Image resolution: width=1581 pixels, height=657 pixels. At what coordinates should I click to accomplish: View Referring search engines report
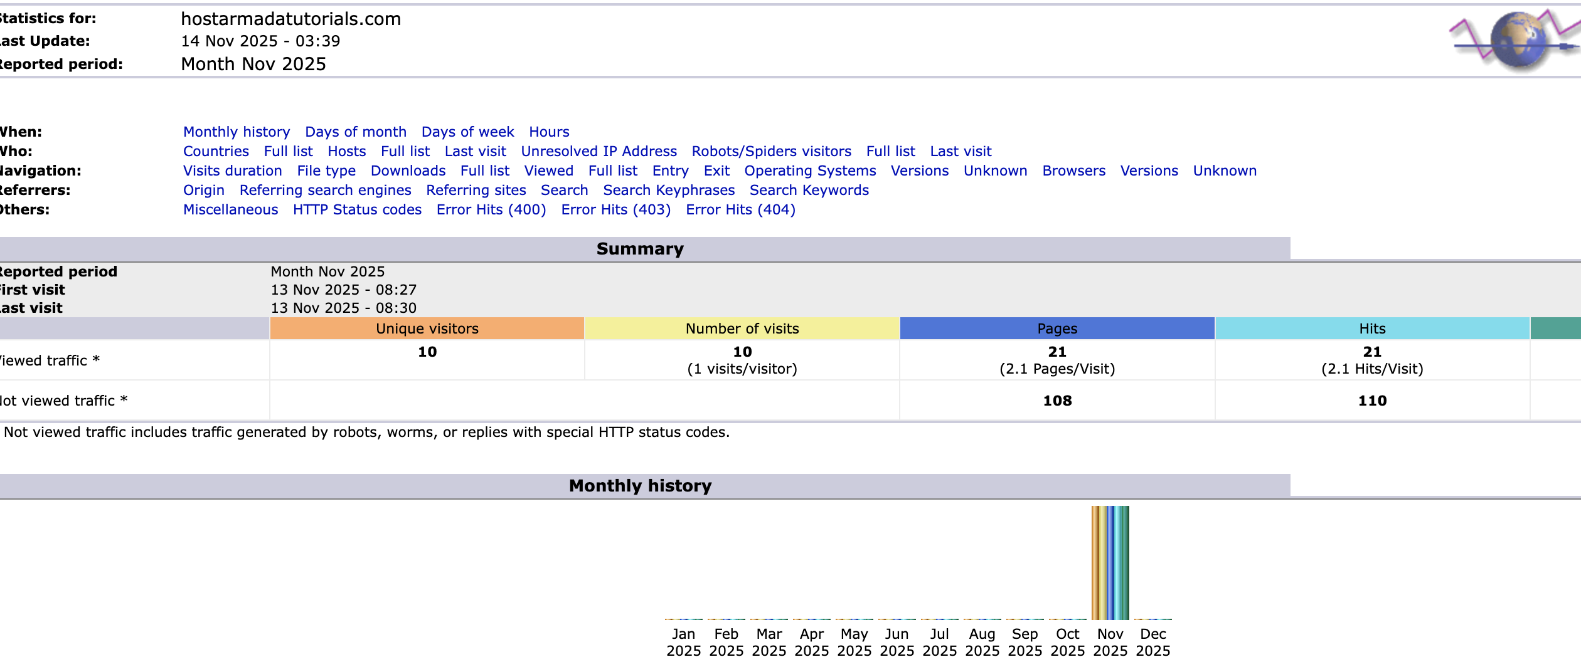coord(325,191)
